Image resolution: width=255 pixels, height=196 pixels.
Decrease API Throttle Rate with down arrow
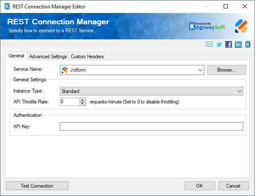pos(82,103)
